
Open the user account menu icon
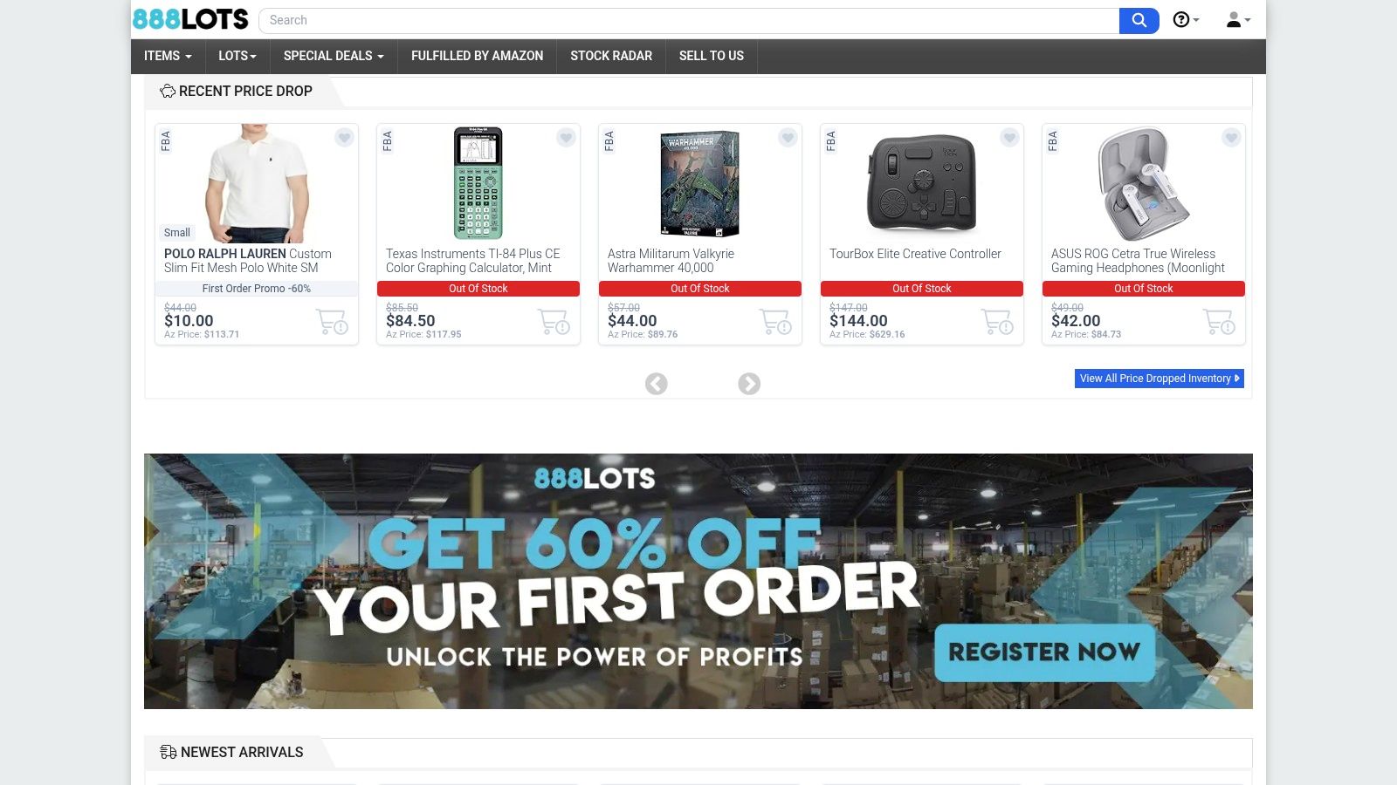[x=1238, y=19]
